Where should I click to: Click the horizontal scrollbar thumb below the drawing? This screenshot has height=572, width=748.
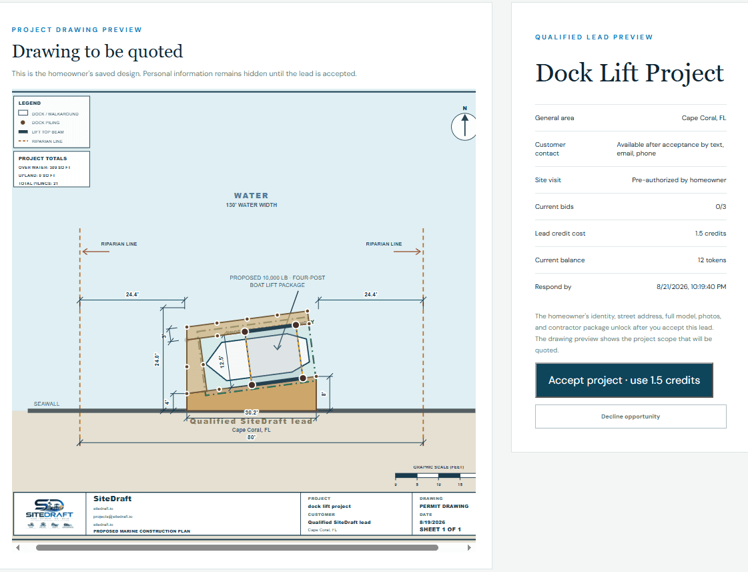tap(237, 548)
